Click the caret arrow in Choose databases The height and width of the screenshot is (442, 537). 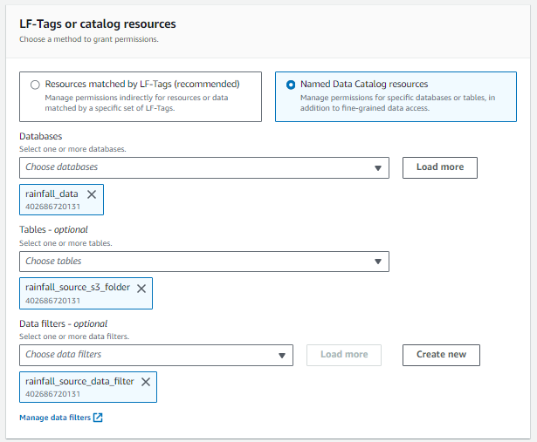378,167
